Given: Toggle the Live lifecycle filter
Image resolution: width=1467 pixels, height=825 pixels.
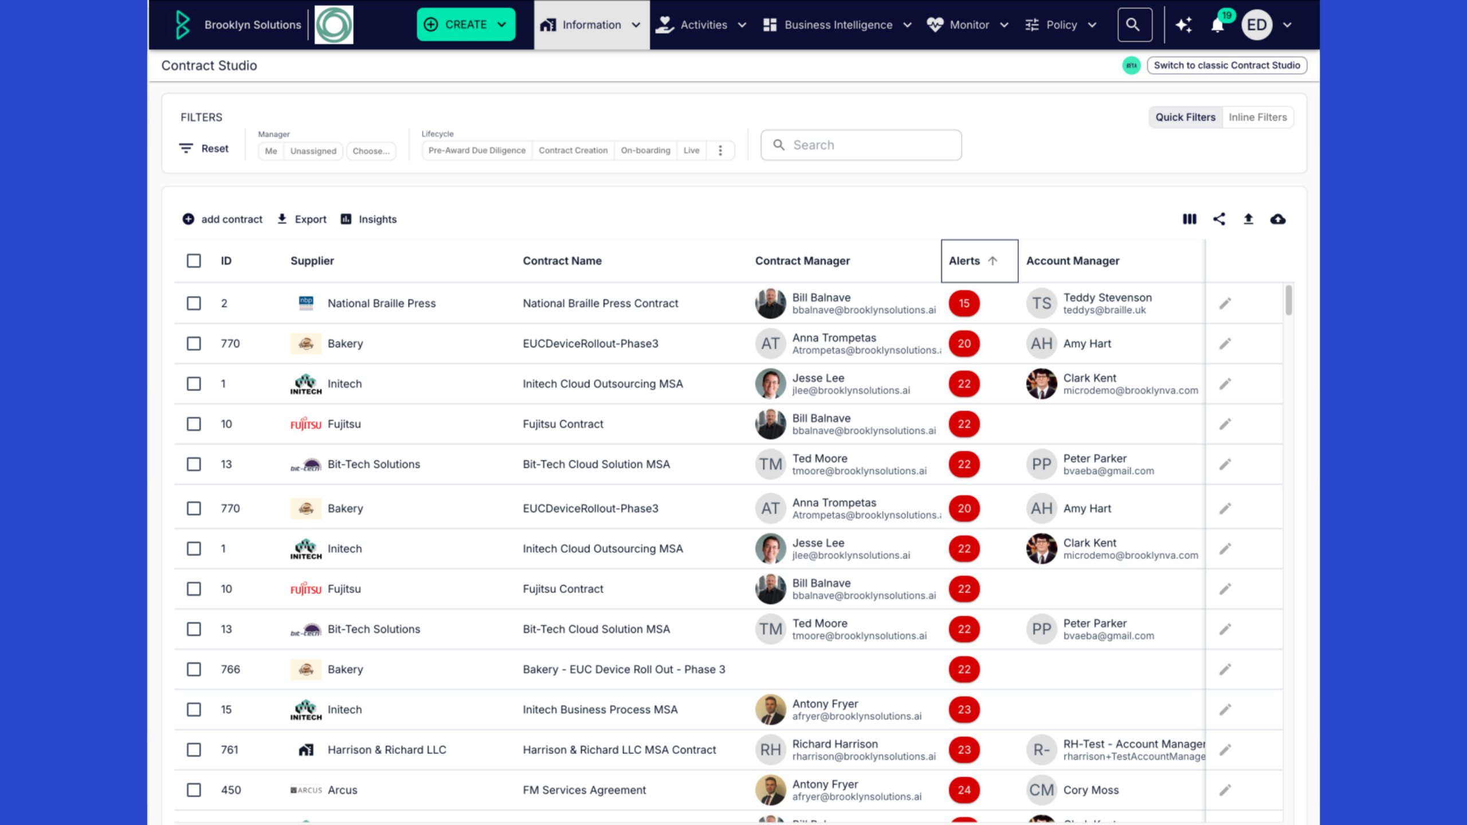Looking at the screenshot, I should [691, 150].
